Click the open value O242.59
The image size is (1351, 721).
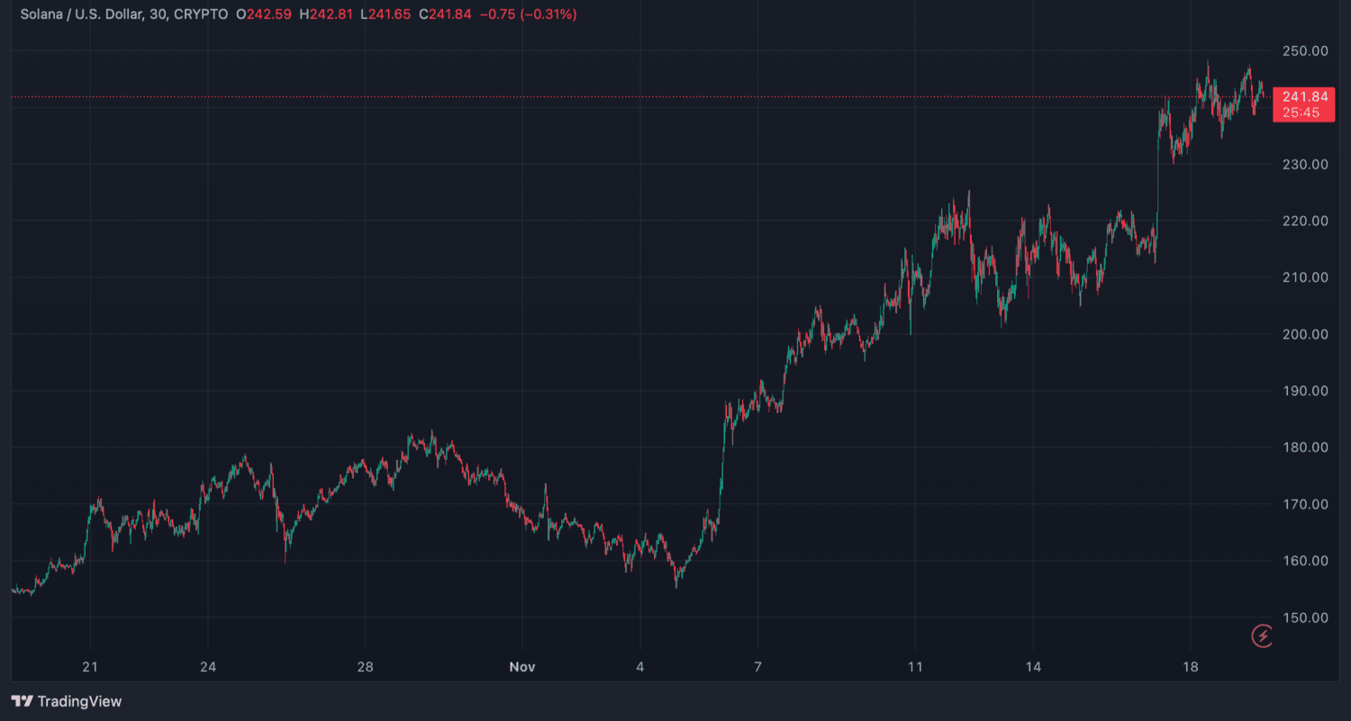coord(264,15)
